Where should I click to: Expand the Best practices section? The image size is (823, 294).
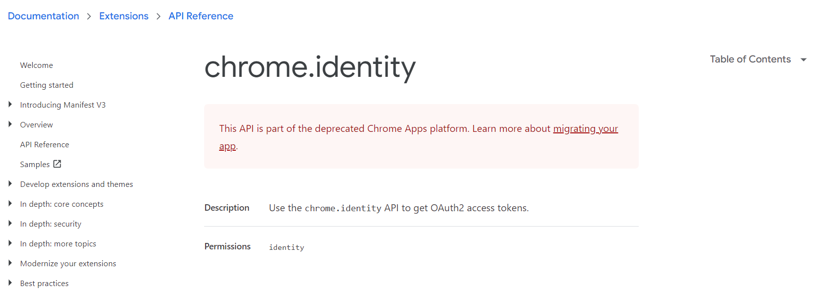click(10, 283)
